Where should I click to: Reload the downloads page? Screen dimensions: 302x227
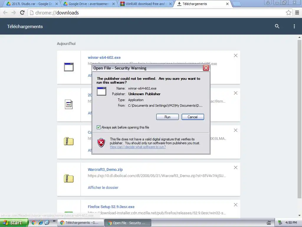coord(22,13)
